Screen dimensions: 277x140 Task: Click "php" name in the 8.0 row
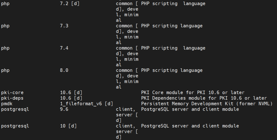[5, 70]
